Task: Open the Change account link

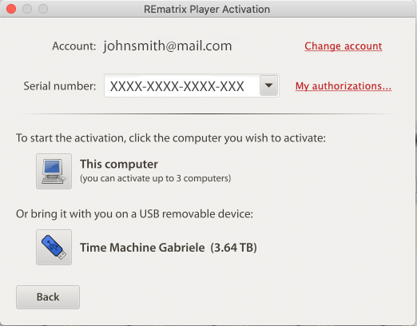Action: tap(344, 46)
